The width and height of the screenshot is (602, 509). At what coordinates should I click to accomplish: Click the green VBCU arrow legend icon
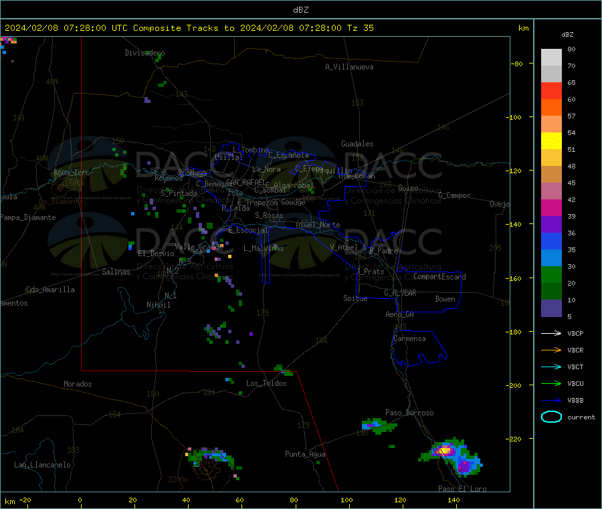click(x=551, y=383)
